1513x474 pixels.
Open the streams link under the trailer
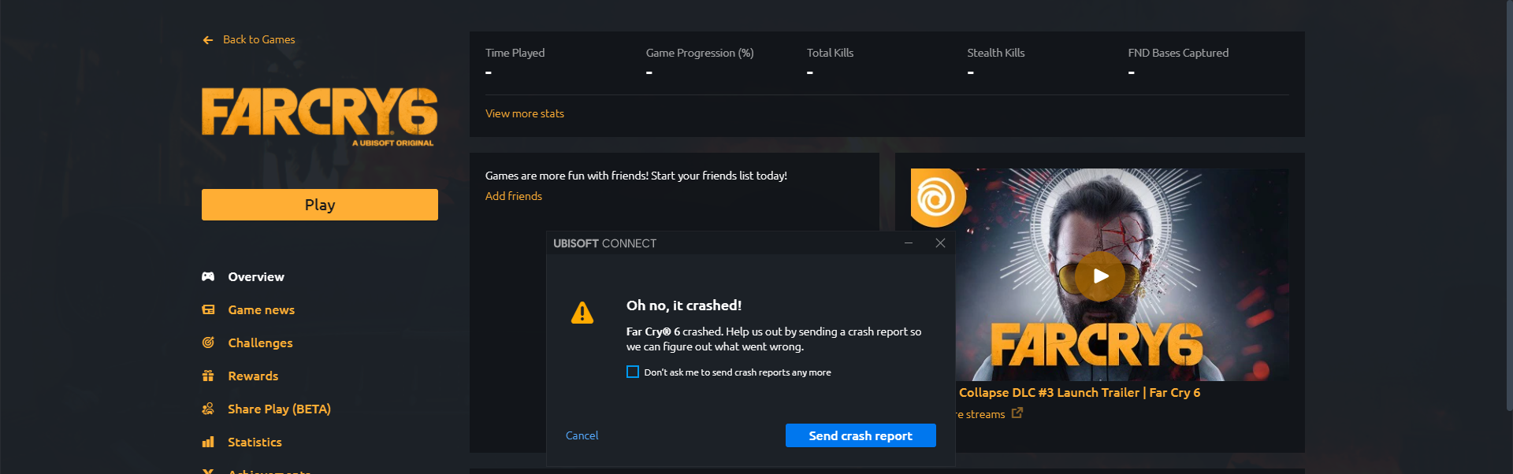pos(982,414)
